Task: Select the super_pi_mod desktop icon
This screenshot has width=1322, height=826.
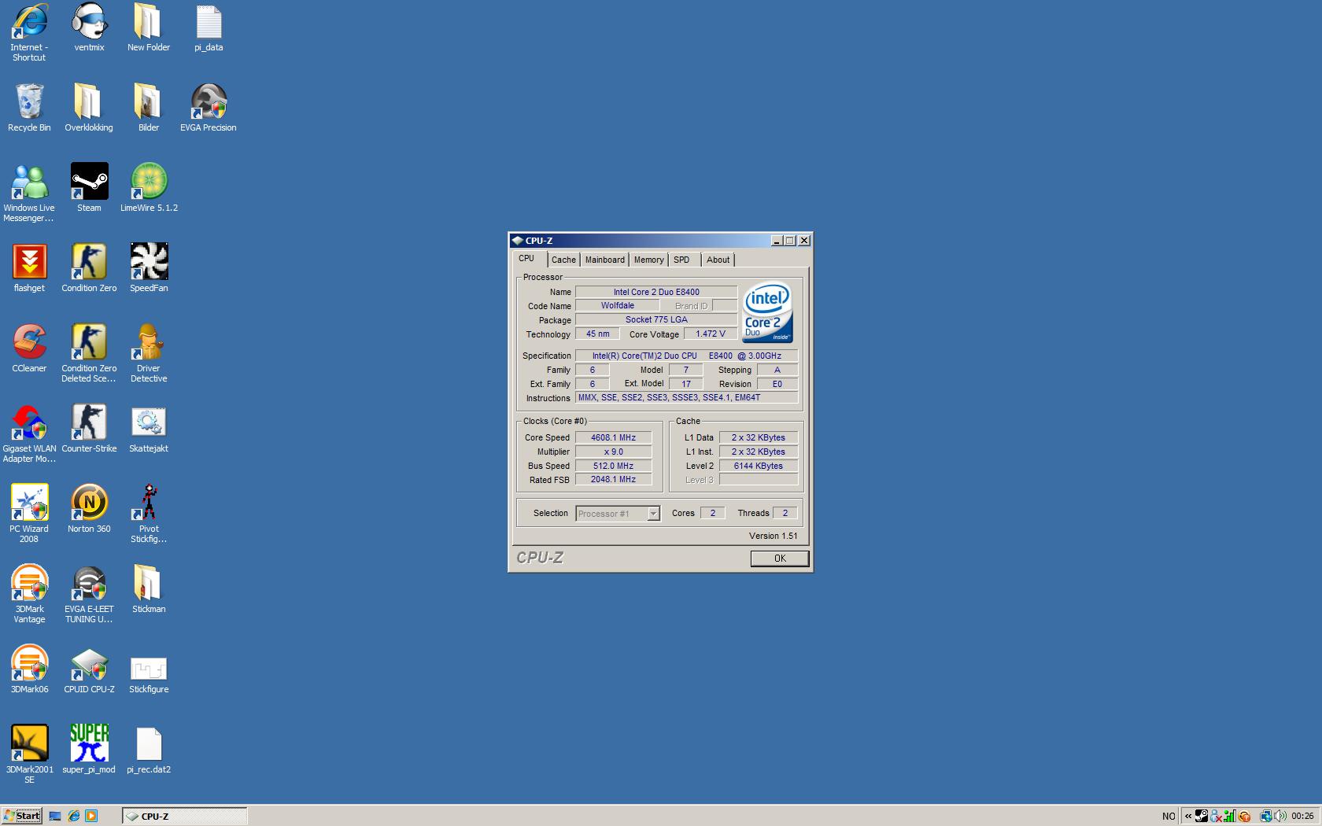Action: 89,750
